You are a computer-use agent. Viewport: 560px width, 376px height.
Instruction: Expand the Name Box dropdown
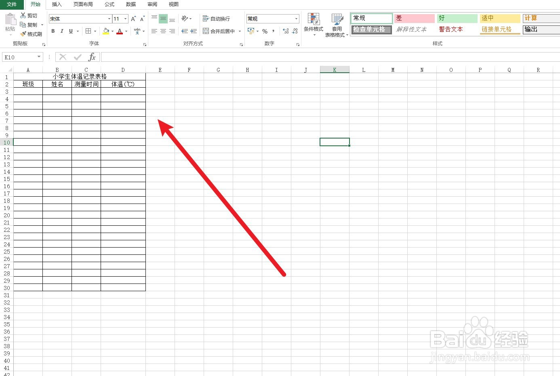39,57
